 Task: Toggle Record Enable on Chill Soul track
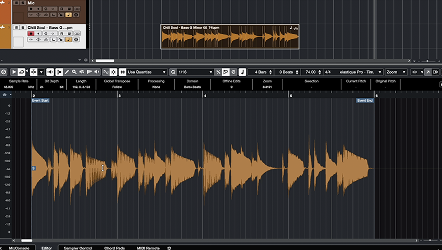click(x=31, y=33)
